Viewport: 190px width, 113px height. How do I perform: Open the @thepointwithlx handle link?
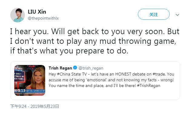point(43,18)
